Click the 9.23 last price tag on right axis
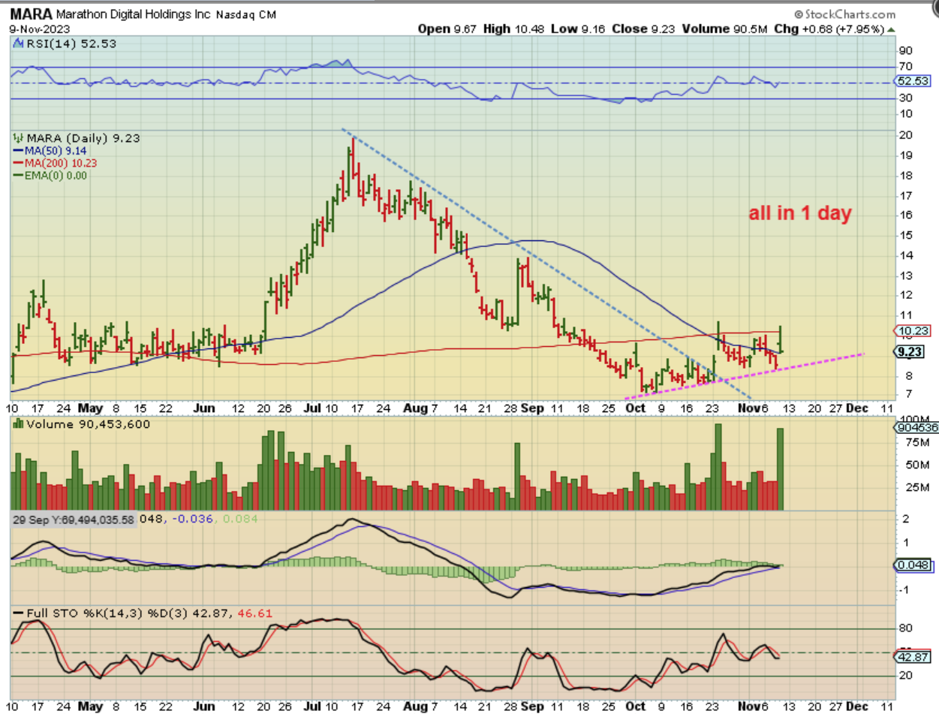The width and height of the screenshot is (939, 714). pyautogui.click(x=908, y=351)
